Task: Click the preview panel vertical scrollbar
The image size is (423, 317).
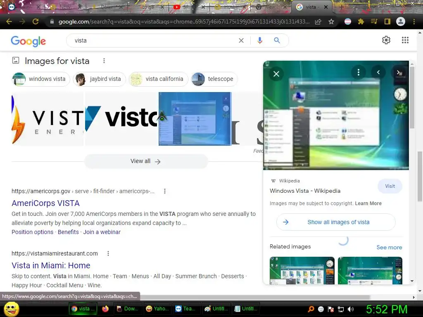Action: click(x=412, y=97)
